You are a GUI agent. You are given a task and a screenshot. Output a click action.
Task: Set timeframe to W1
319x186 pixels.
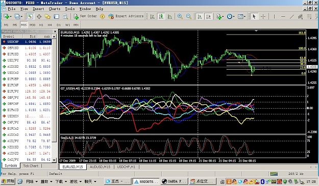(x=67, y=25)
